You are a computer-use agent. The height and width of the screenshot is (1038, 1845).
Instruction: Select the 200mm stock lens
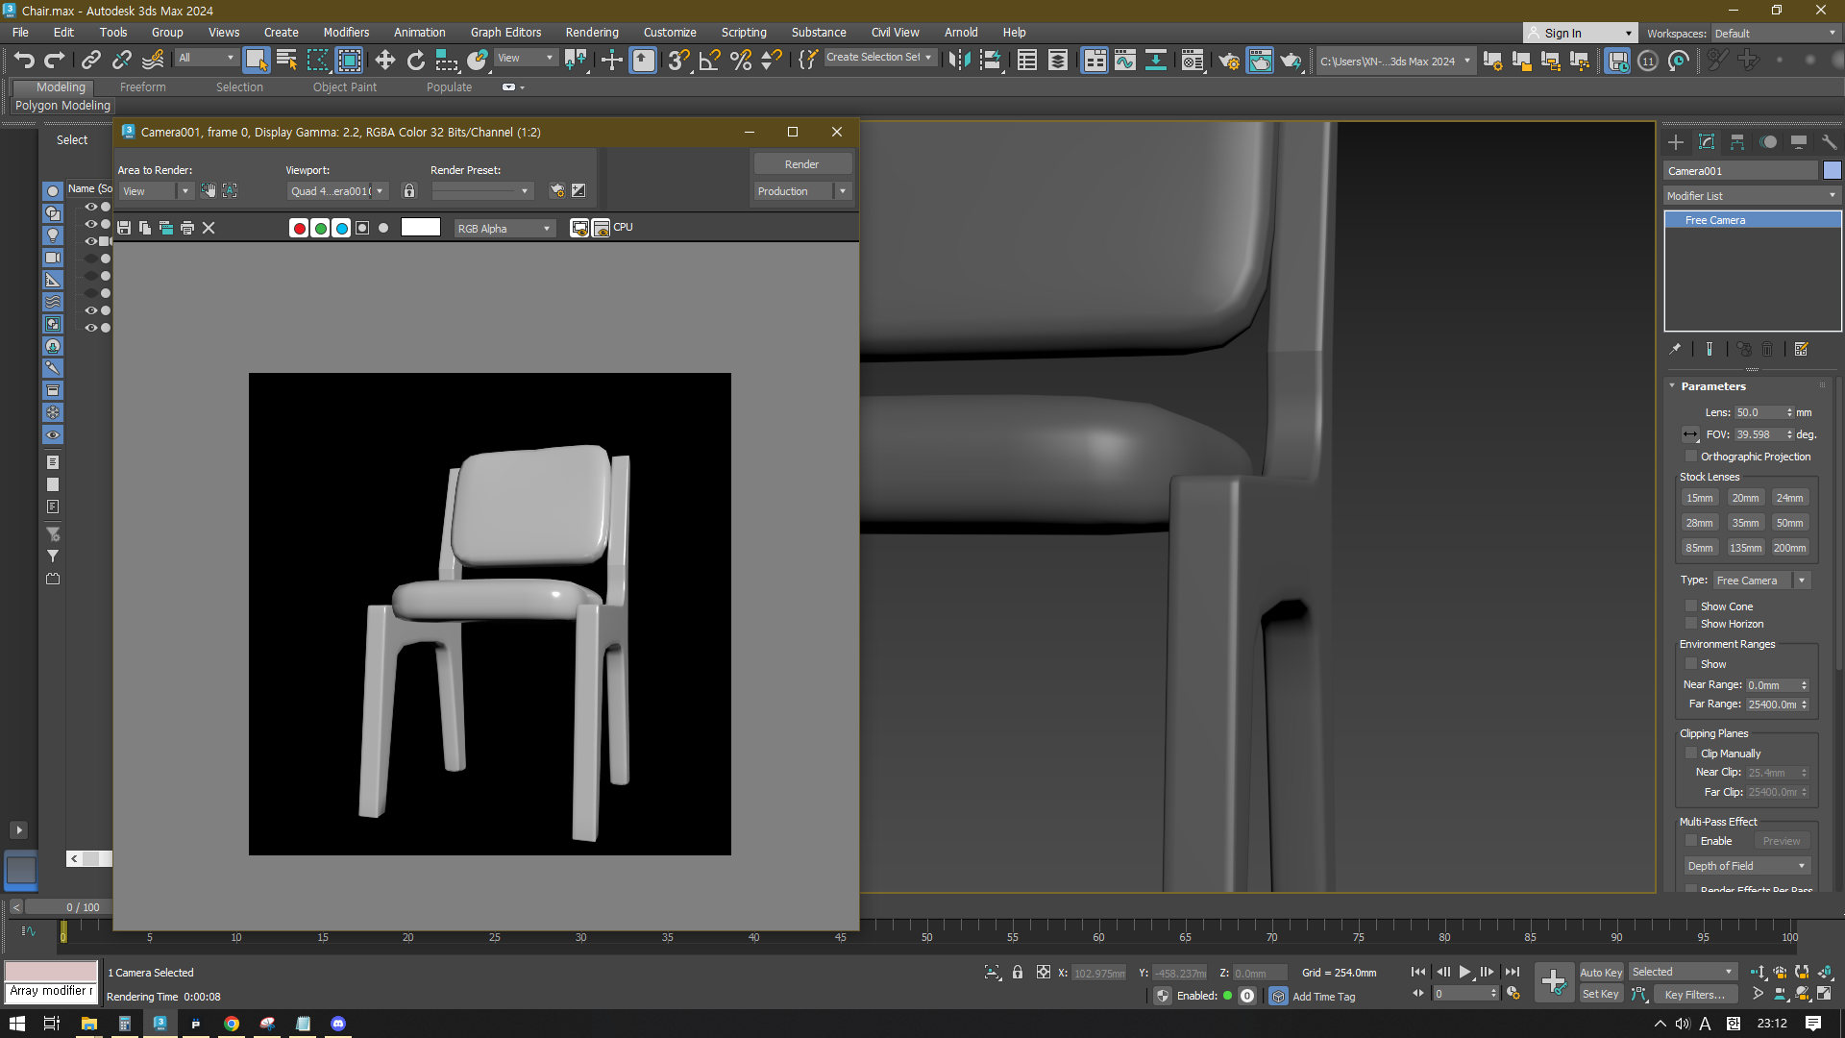click(1789, 548)
